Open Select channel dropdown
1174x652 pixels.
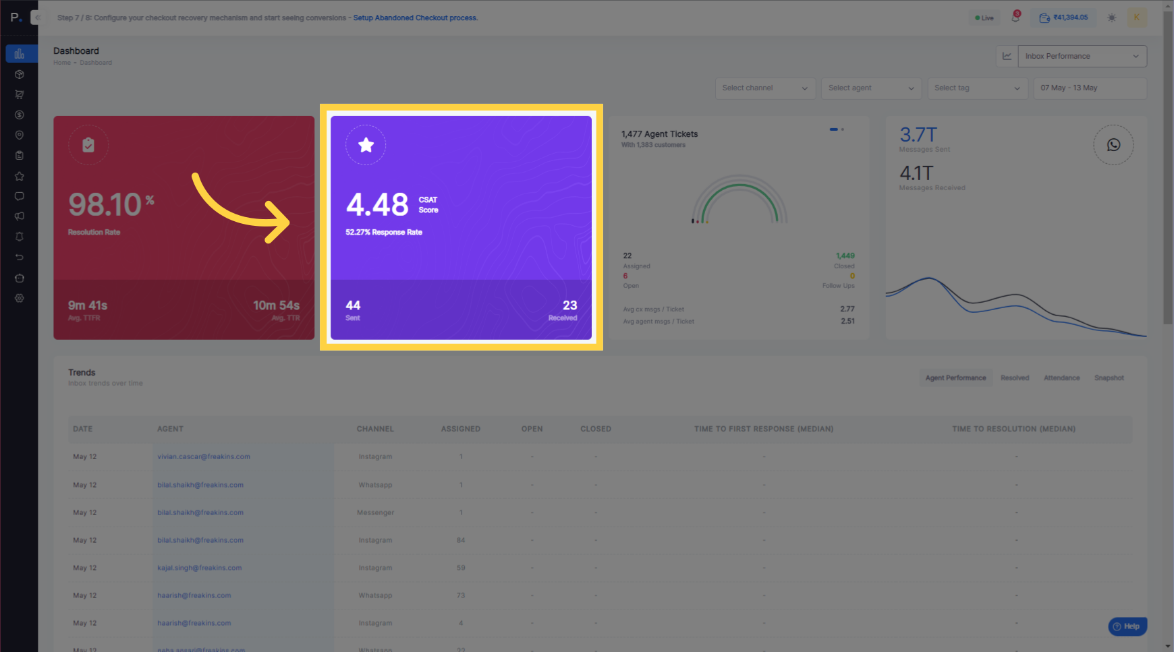click(764, 88)
